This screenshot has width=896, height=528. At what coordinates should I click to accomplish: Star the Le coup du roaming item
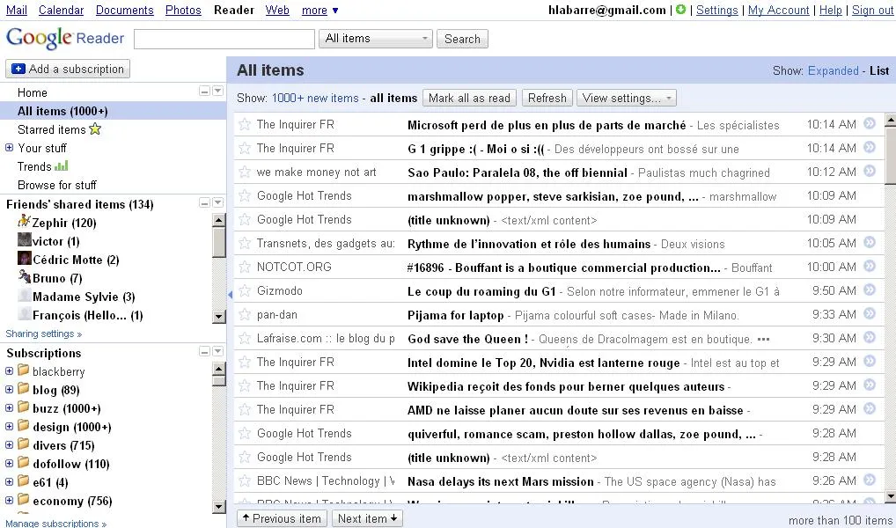(245, 291)
